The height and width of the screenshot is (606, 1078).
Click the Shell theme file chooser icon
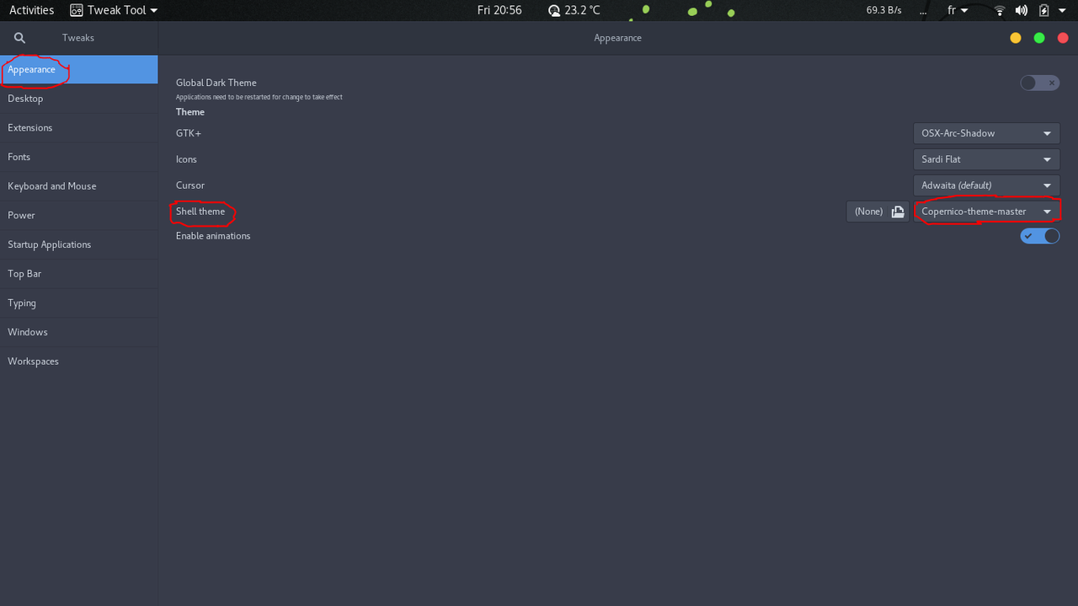pos(898,212)
